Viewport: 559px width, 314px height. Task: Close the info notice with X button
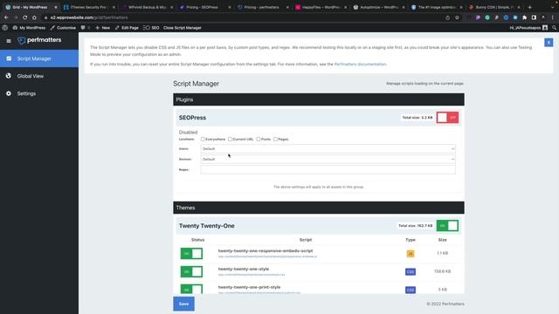point(549,43)
